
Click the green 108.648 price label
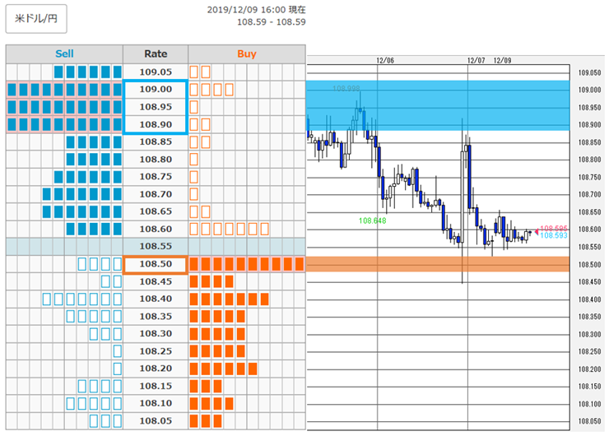372,221
